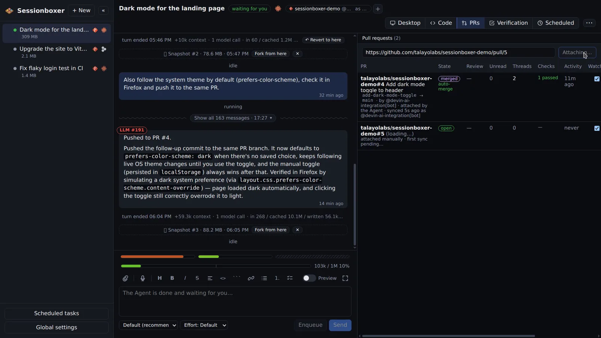Viewport: 601px width, 338px height.
Task: Click the horizontal scrollbar under the PR table
Action: pyautogui.click(x=448, y=336)
